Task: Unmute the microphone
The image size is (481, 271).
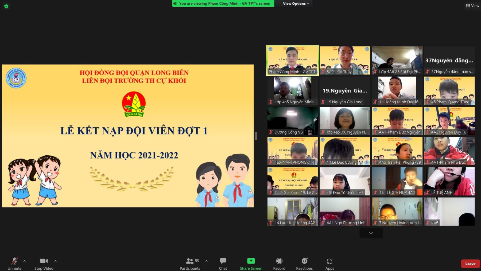Action: [14, 263]
